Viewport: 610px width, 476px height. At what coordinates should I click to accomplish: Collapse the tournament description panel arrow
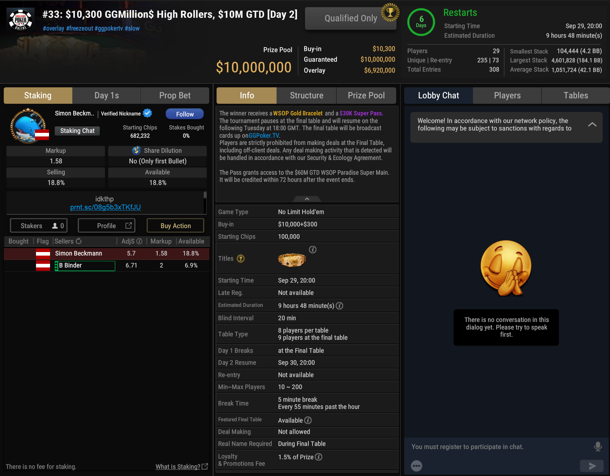click(x=307, y=199)
